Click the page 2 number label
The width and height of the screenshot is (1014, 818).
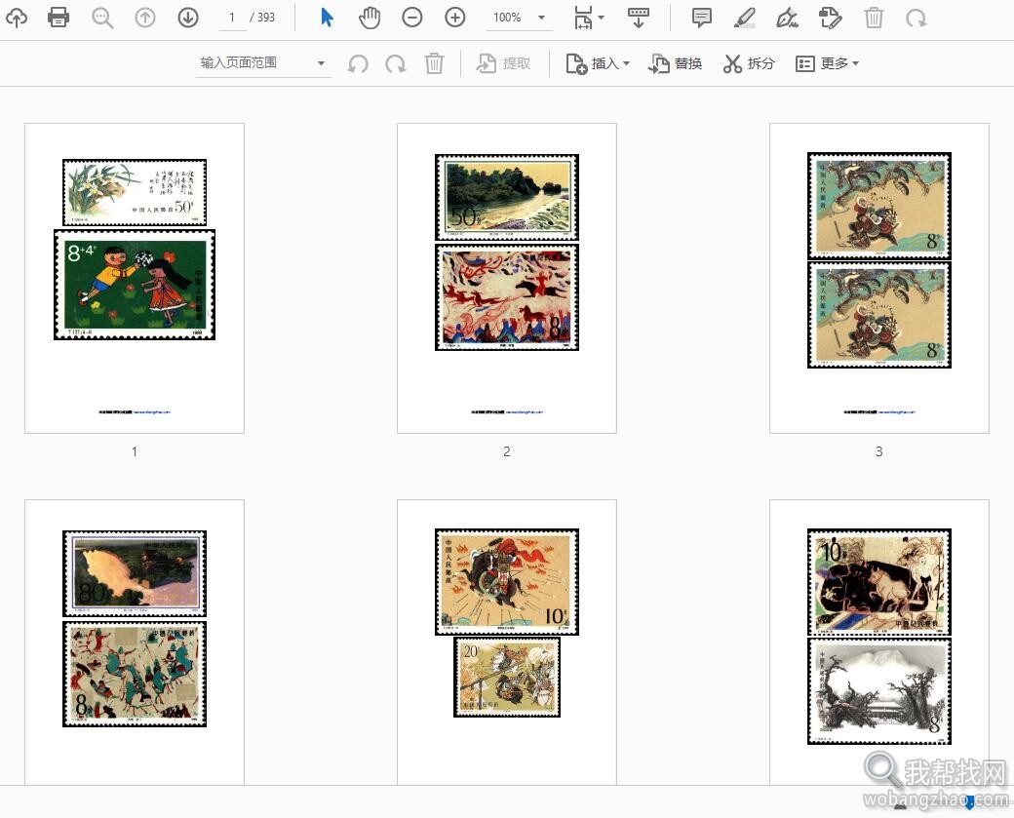(x=507, y=451)
